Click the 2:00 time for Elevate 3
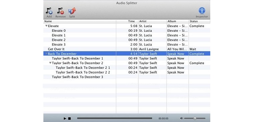This screenshot has height=122, width=267. click(134, 44)
